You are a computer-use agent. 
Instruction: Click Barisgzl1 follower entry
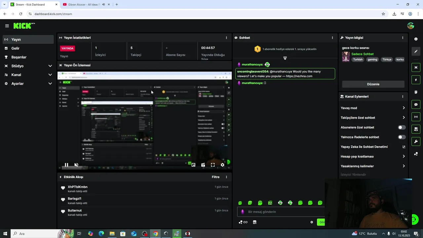144,201
